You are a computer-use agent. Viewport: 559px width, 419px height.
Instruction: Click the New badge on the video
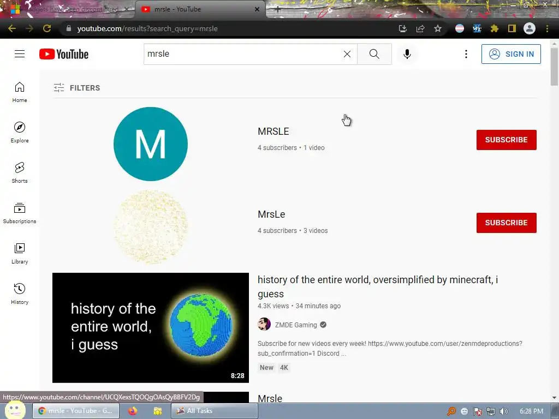266,368
